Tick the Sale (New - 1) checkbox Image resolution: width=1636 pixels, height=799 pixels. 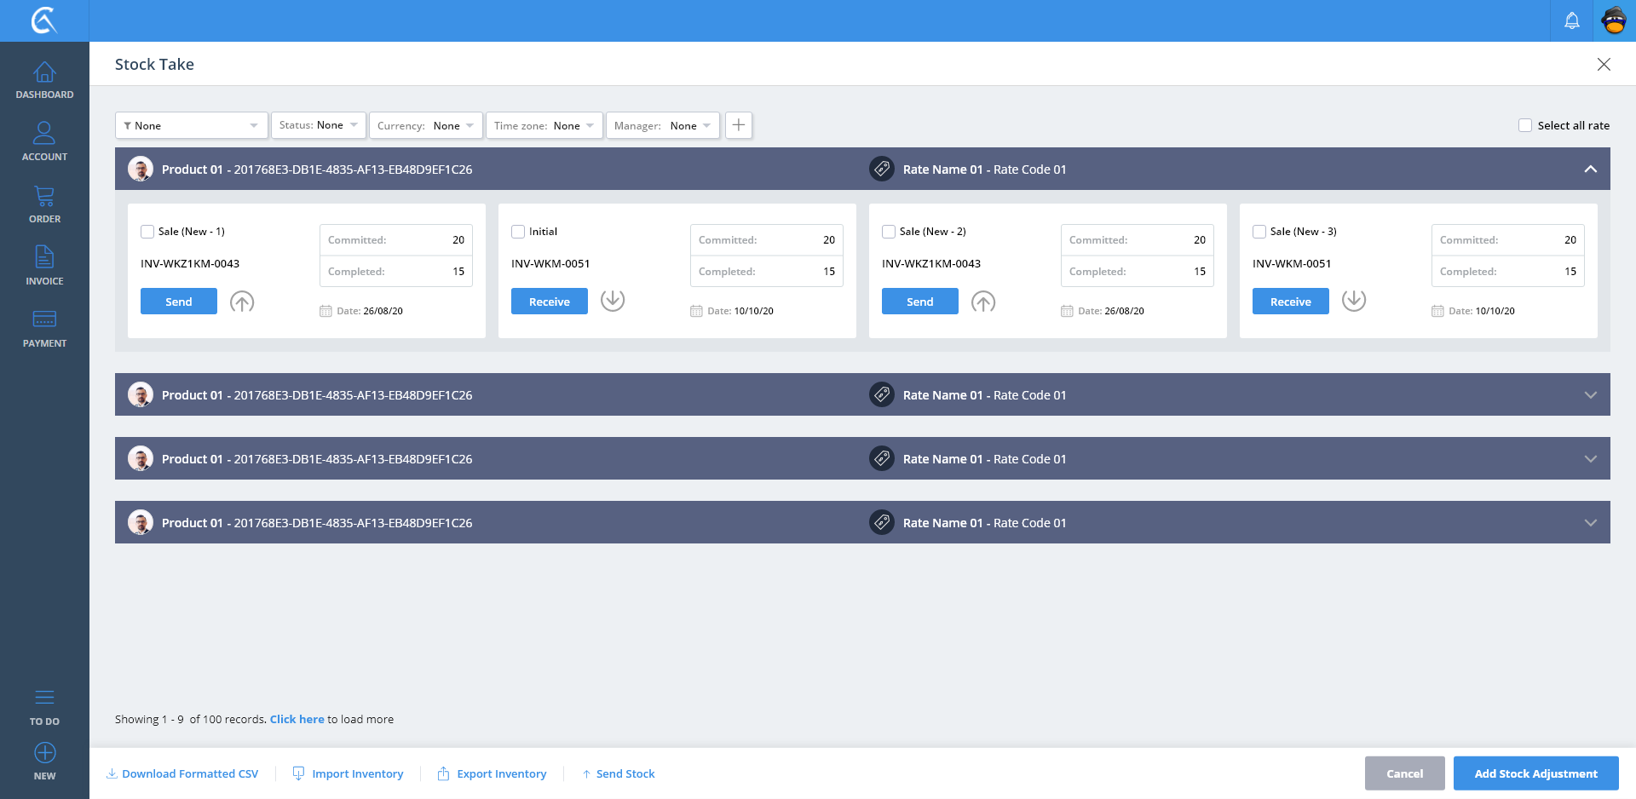[x=147, y=232]
